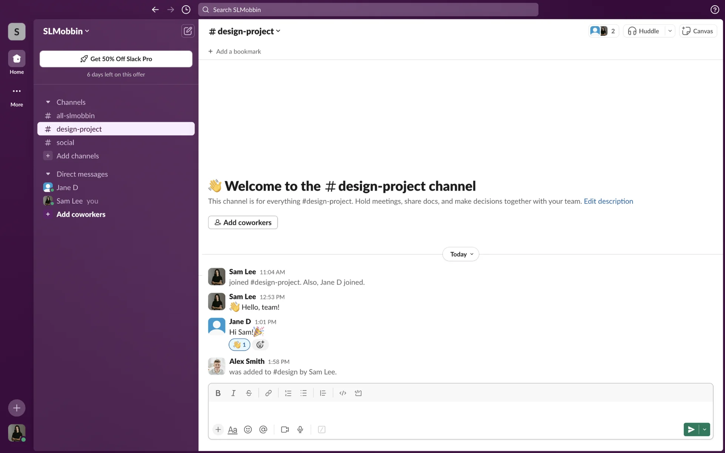725x453 pixels.
Task: Open the social channel
Action: (x=65, y=142)
